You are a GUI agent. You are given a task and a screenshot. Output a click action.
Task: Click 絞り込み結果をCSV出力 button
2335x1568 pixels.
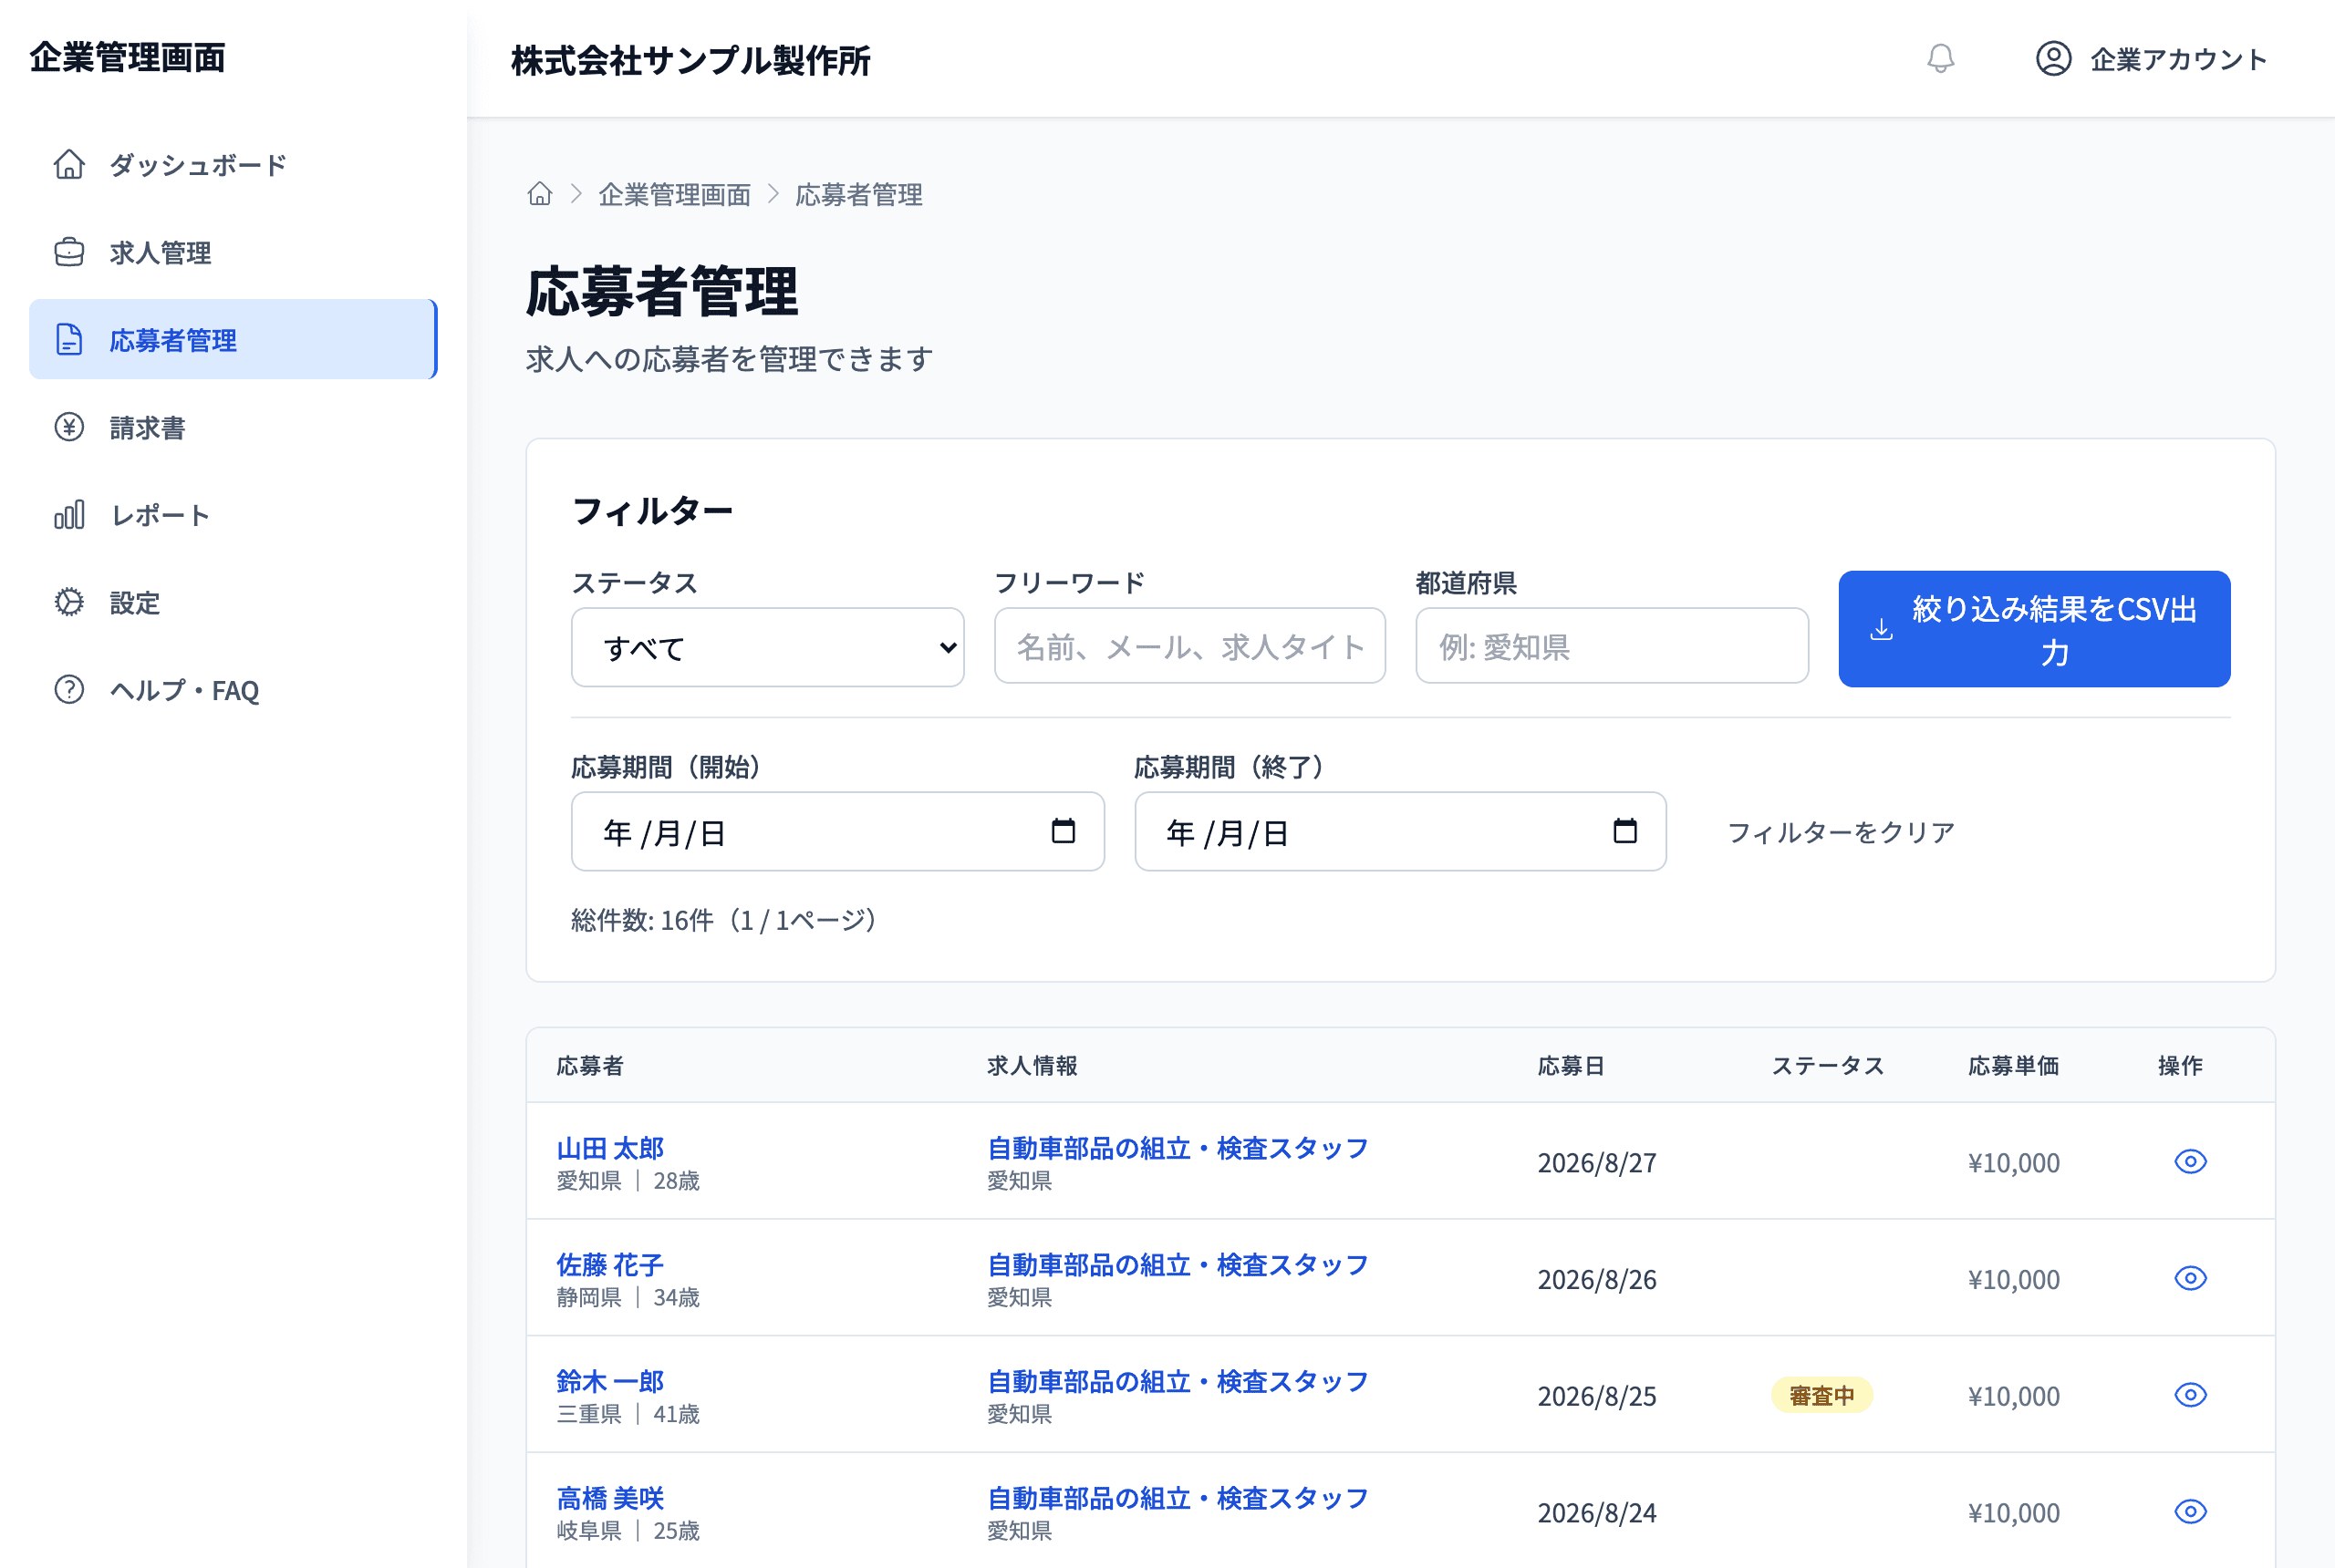[2034, 629]
